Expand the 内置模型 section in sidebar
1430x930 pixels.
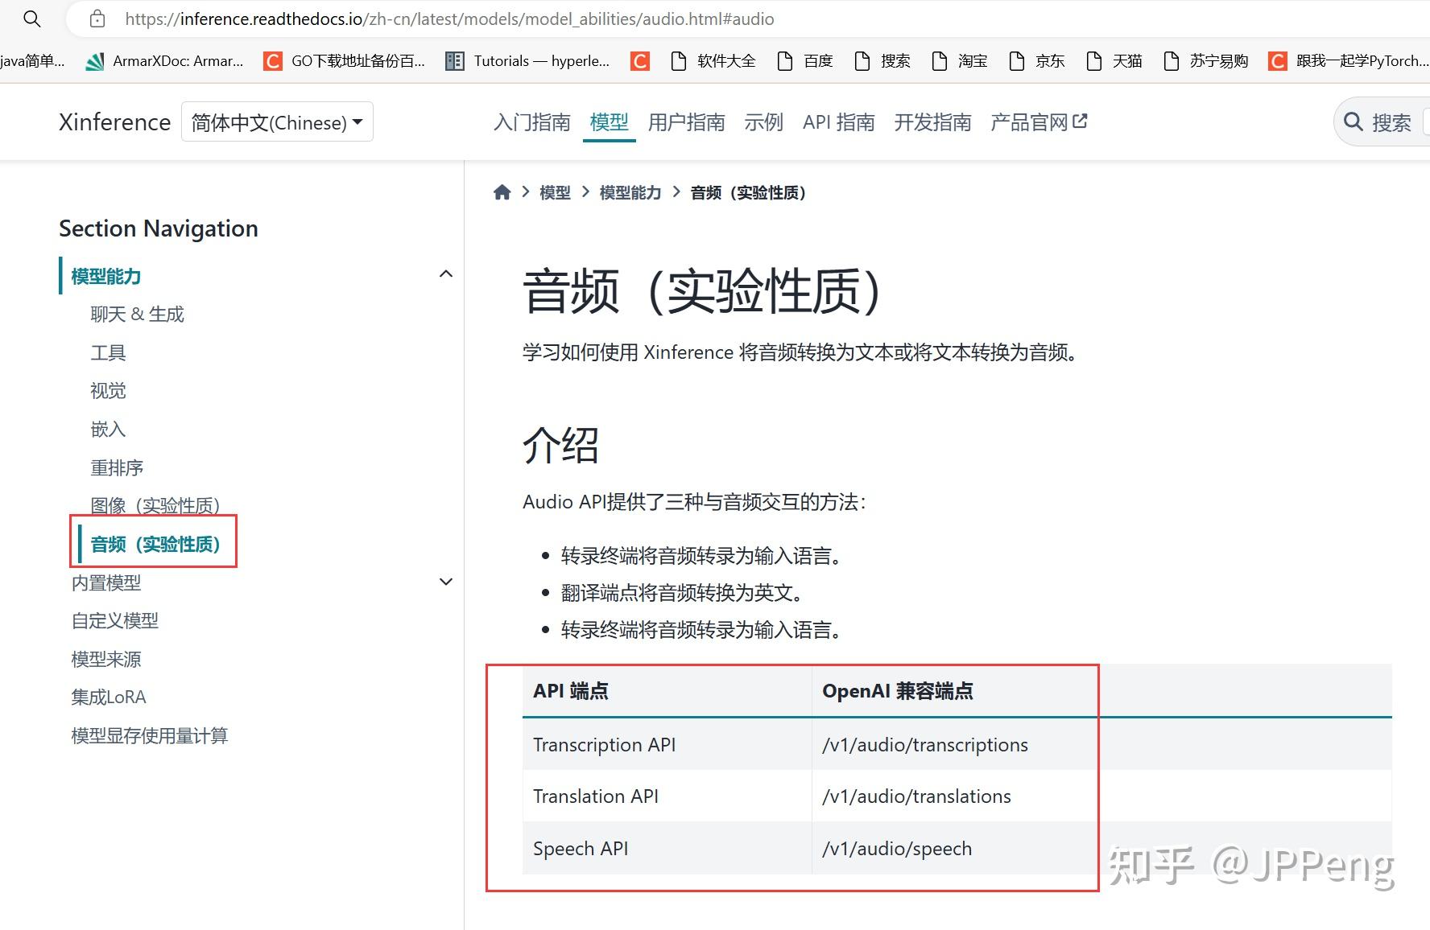[446, 582]
